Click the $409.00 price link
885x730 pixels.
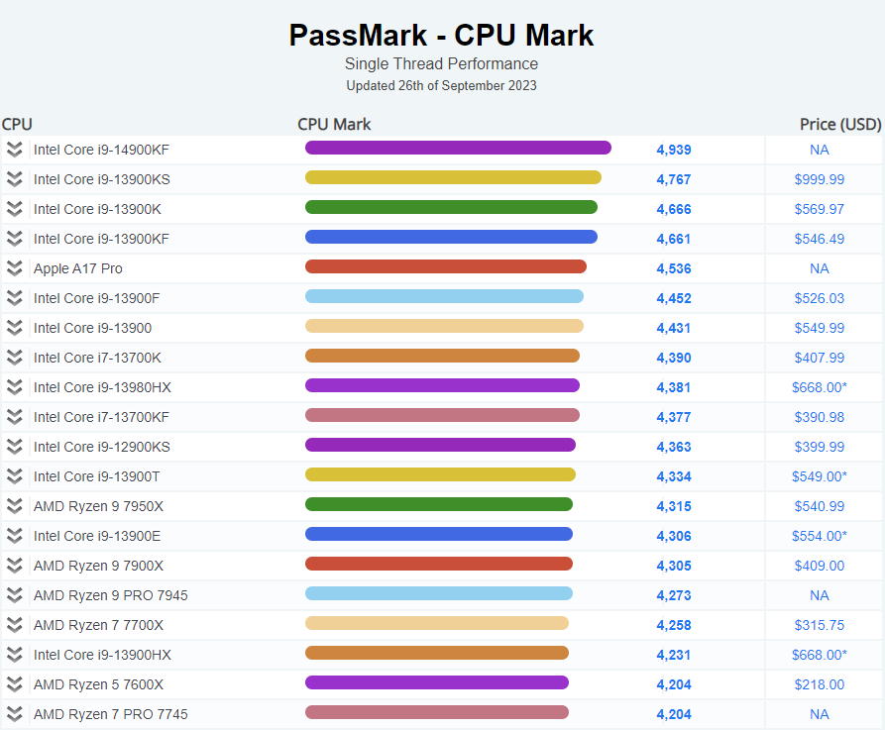[819, 566]
